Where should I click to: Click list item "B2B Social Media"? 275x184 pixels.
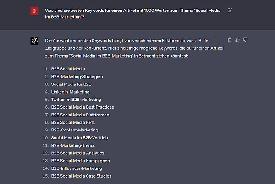pos(68,69)
